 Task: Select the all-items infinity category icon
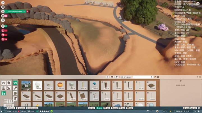(x=3, y=83)
